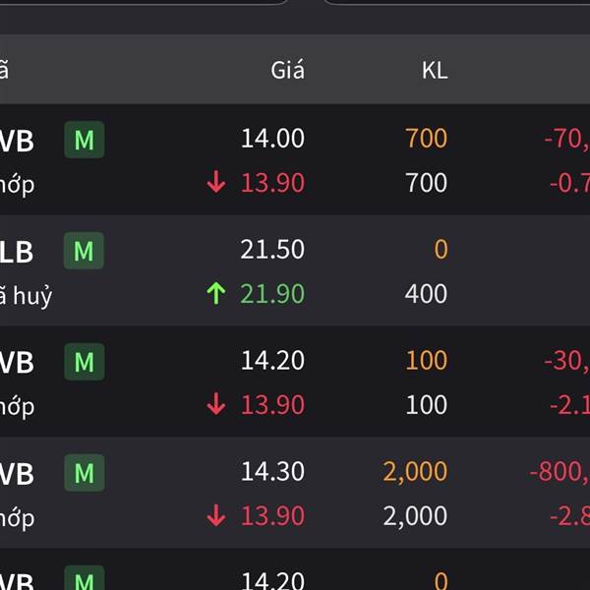Select the orange quantity 700
This screenshot has height=590, width=590.
click(427, 138)
